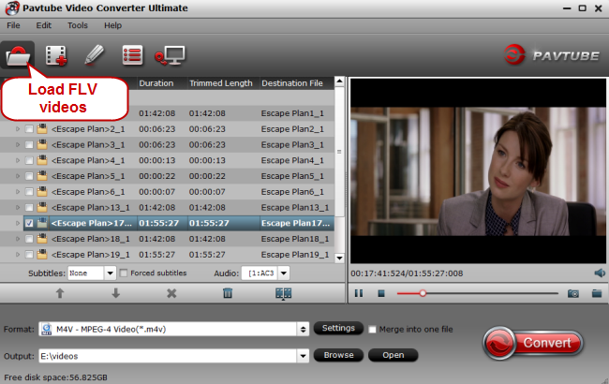Click the device search monitor icon
The width and height of the screenshot is (609, 384).
point(170,55)
